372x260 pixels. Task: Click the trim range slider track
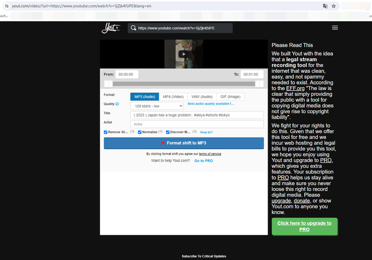point(184,84)
